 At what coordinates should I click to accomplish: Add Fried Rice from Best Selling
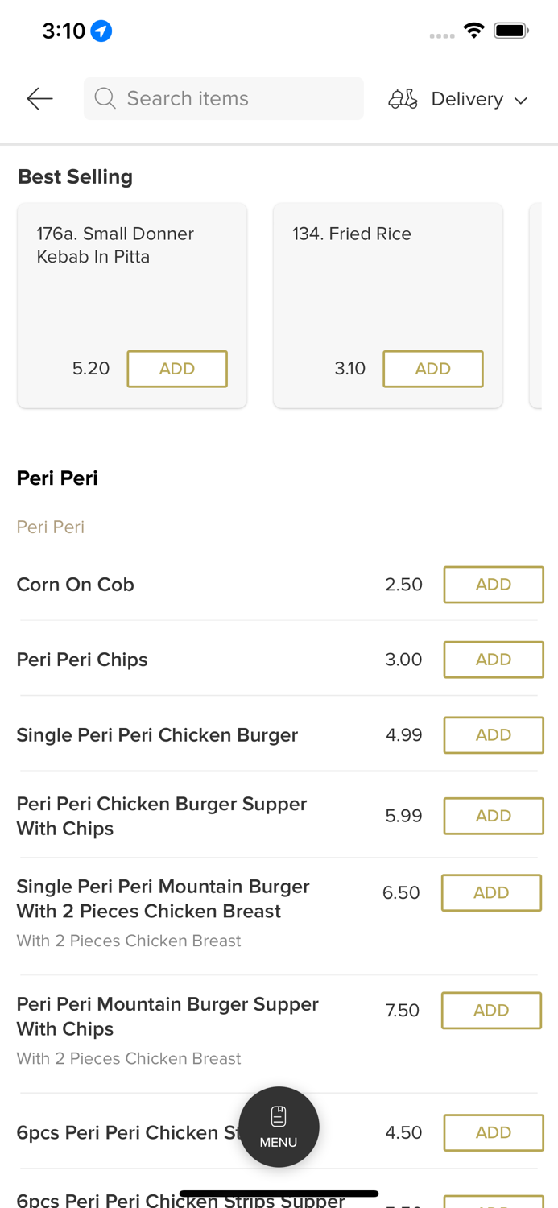432,369
